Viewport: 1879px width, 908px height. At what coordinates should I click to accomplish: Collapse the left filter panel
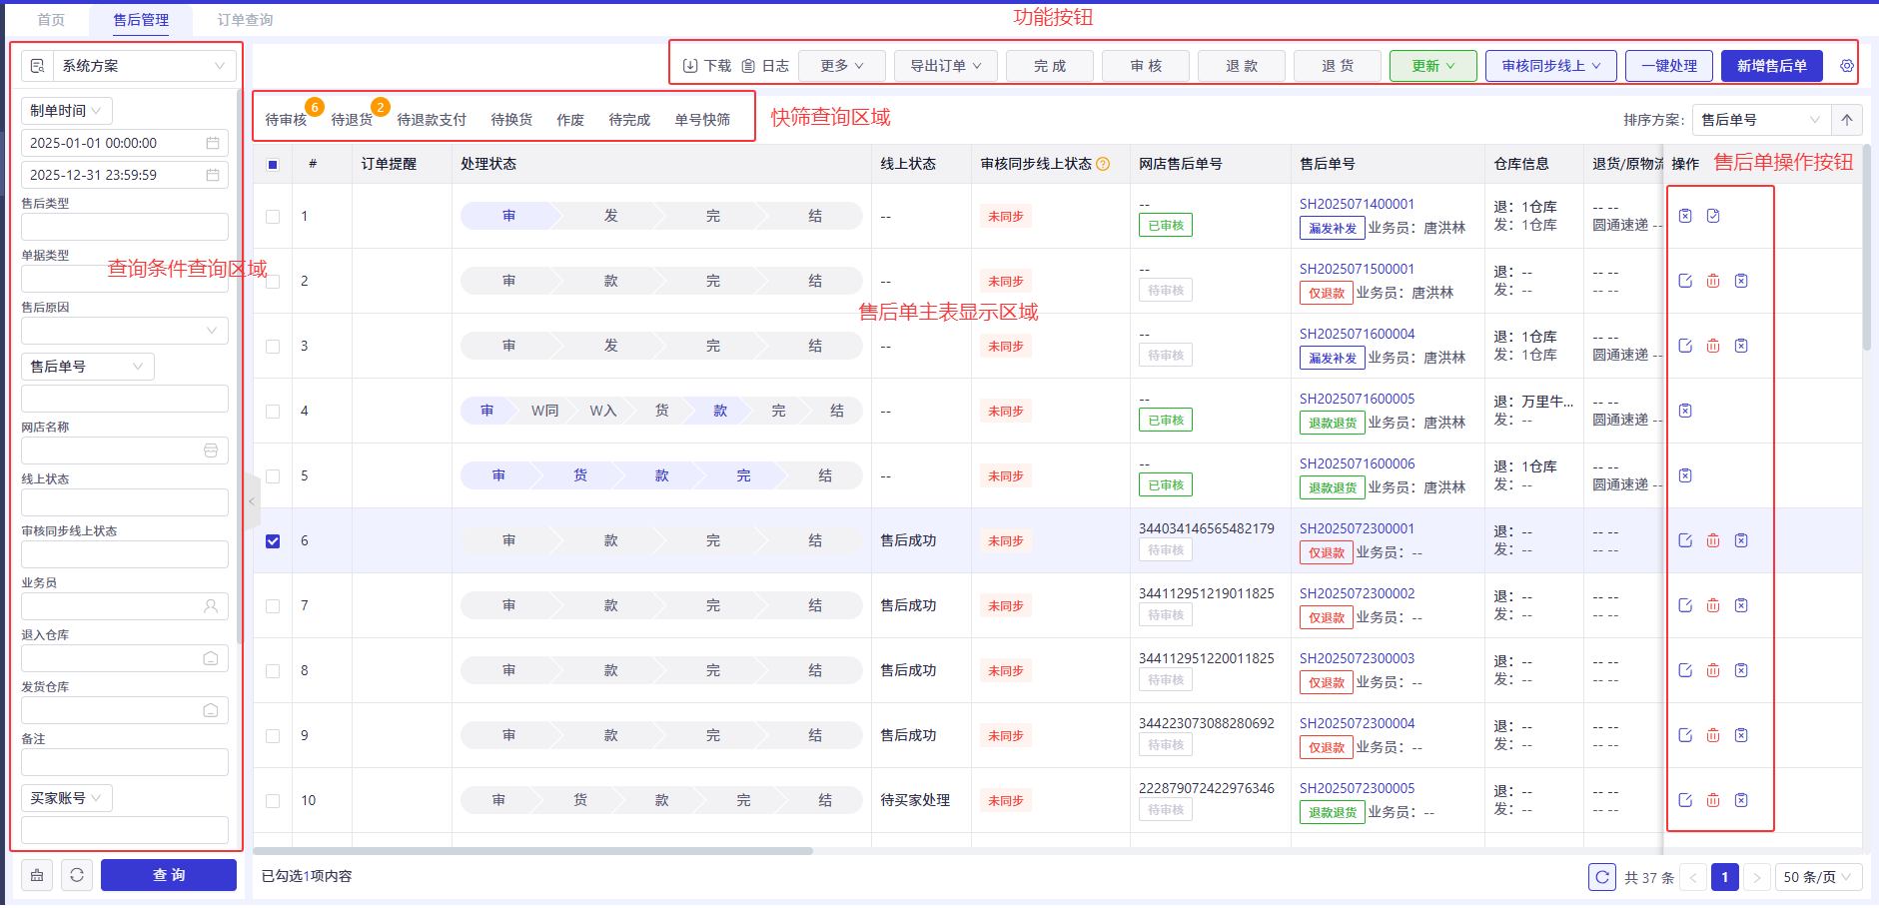(x=252, y=501)
